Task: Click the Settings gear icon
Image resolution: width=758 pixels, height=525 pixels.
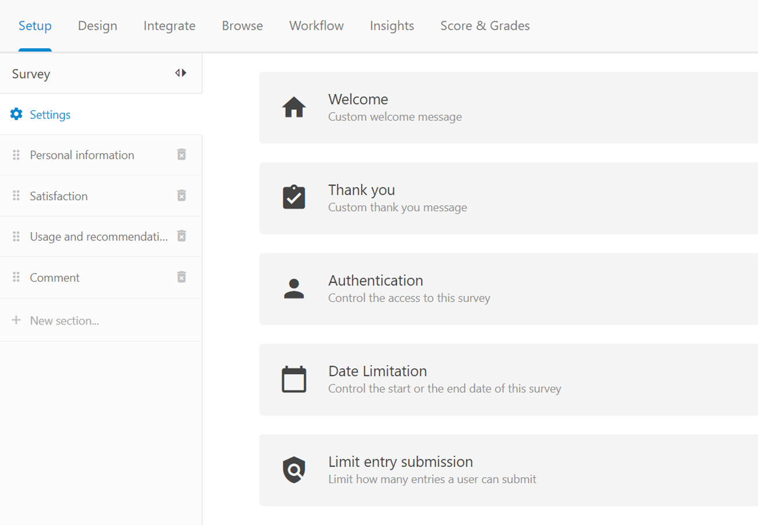Action: (x=16, y=114)
